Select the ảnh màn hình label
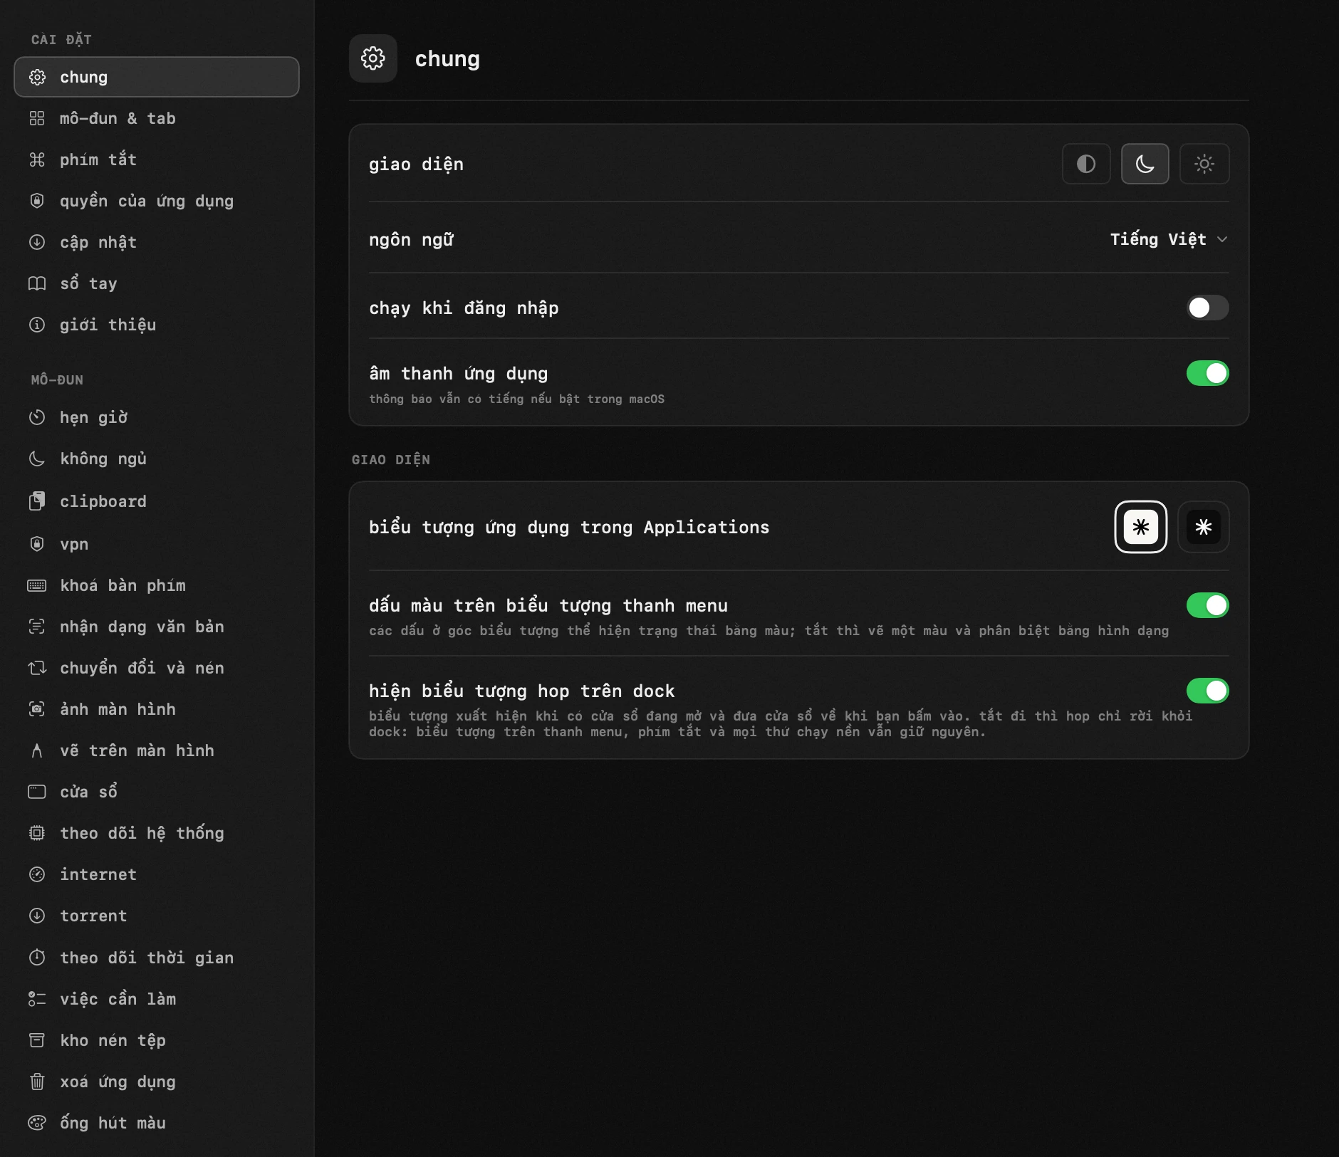Viewport: 1339px width, 1157px height. coord(118,709)
